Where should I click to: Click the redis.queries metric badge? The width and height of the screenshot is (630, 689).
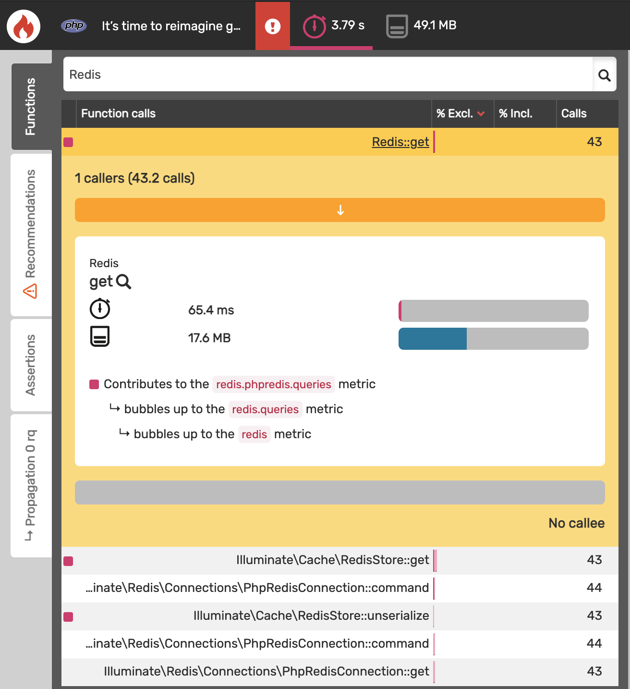(265, 409)
